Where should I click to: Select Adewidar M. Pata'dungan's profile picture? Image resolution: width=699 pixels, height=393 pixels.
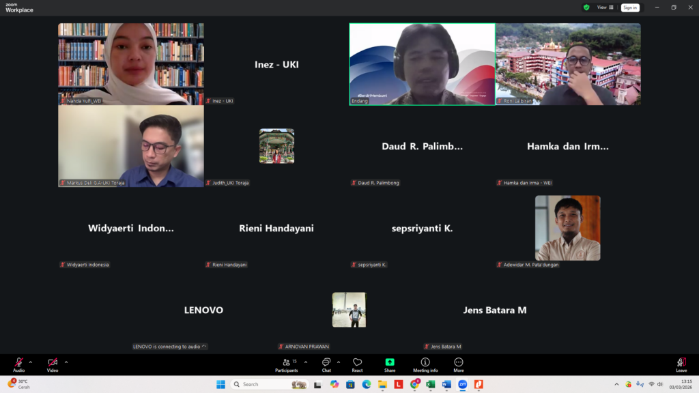[x=567, y=228]
